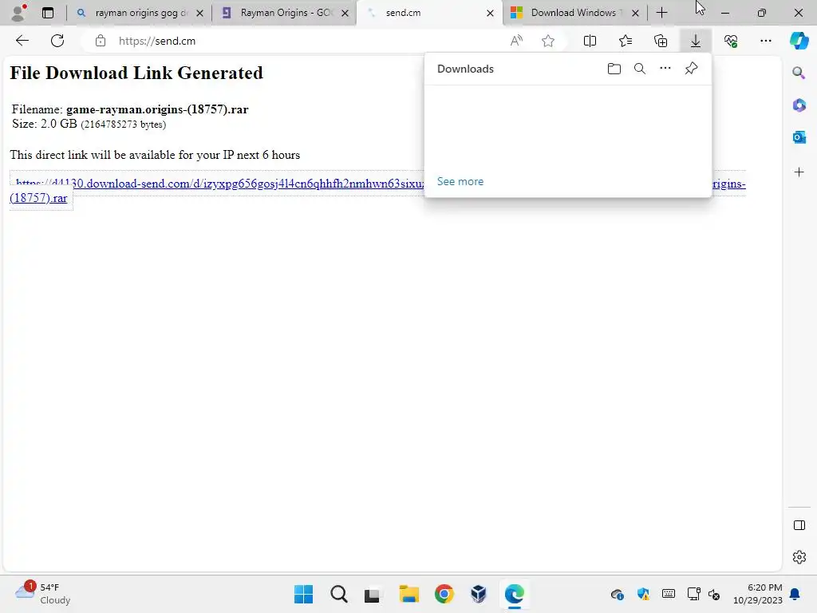This screenshot has width=817, height=613.
Task: Open muted volume tray icon
Action: [714, 595]
